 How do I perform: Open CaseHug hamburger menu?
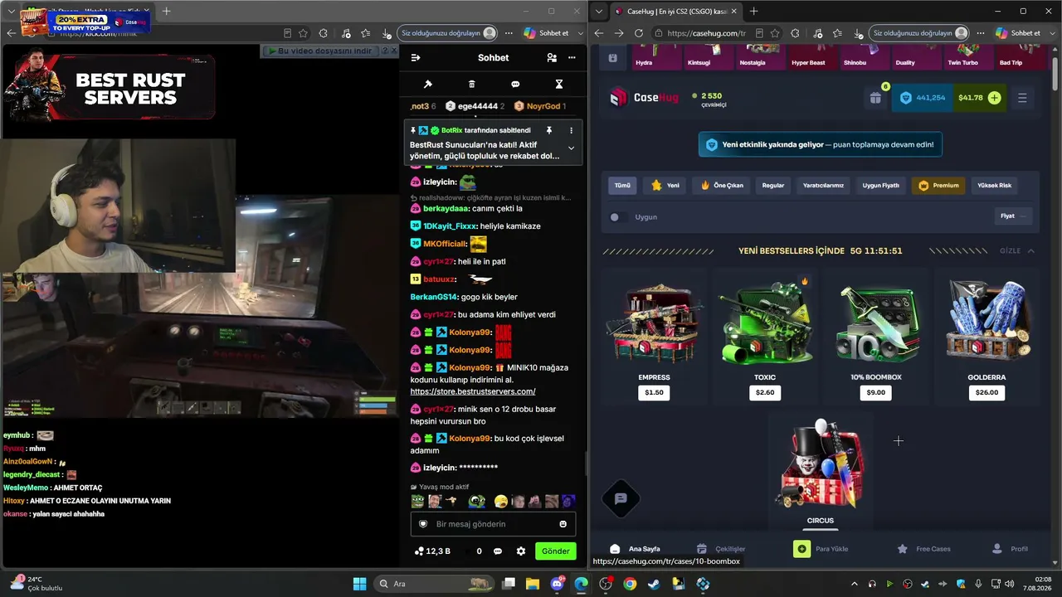[x=1022, y=98]
